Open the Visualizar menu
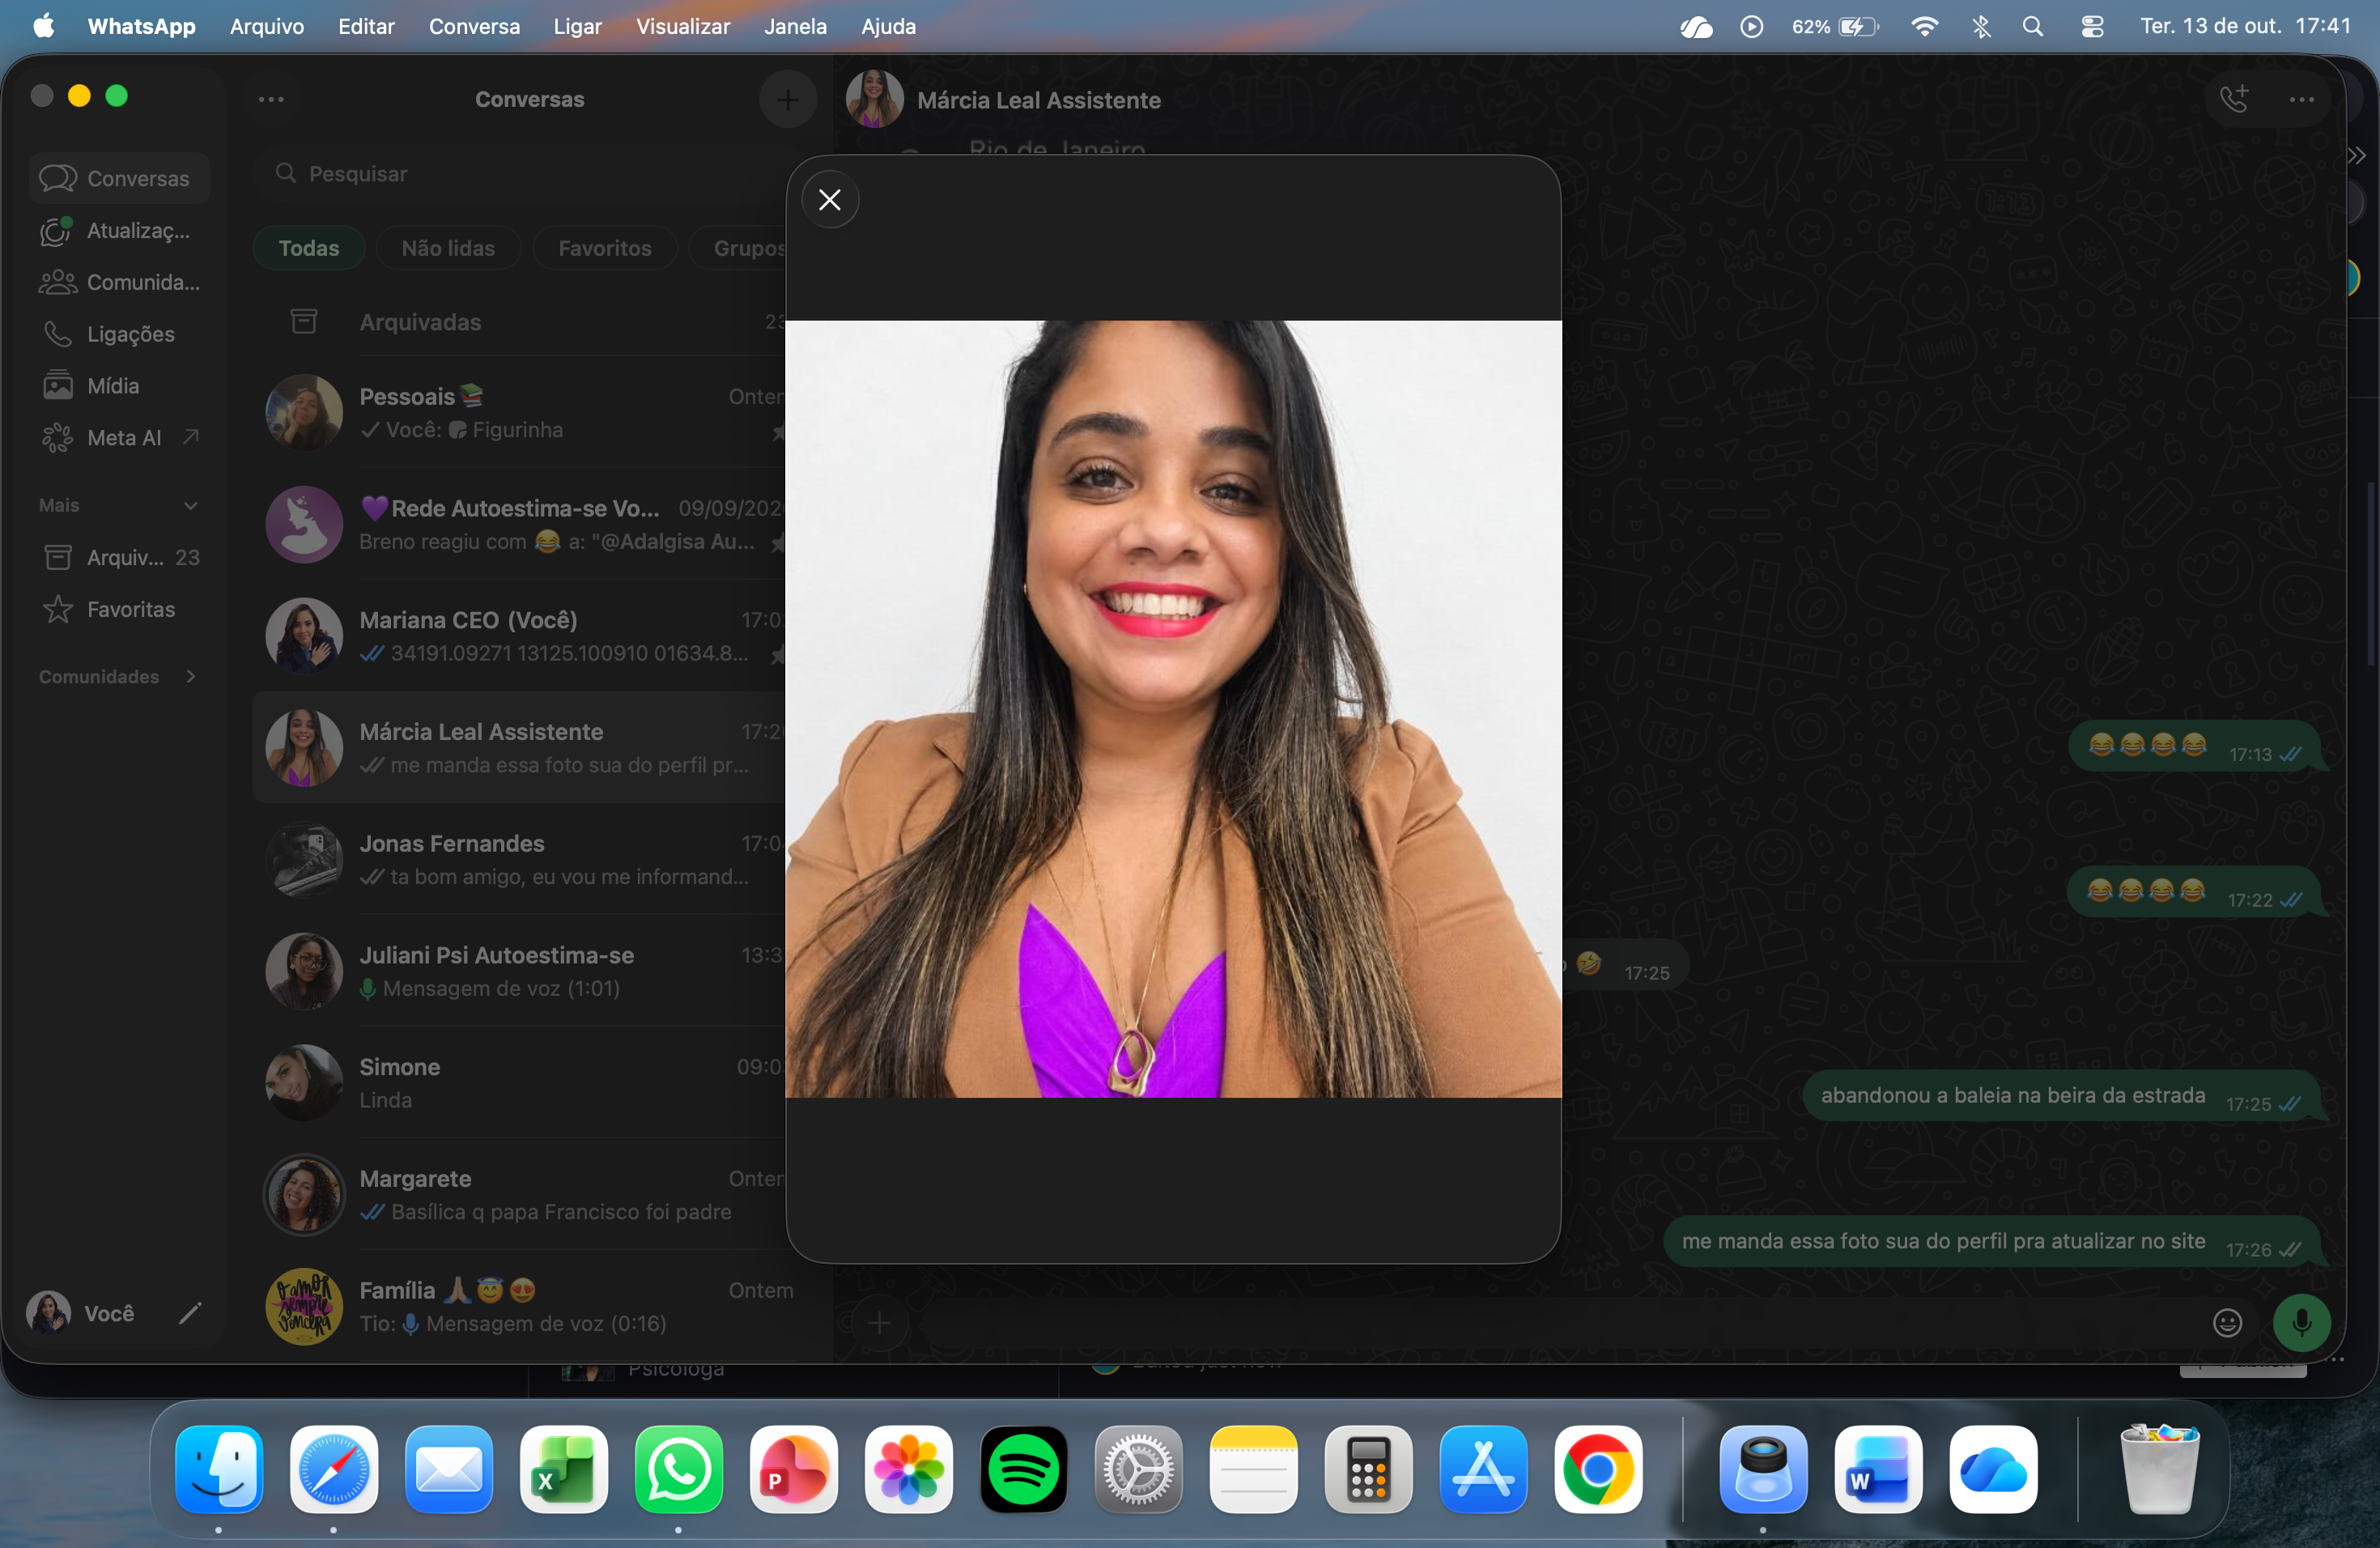Image resolution: width=2380 pixels, height=1548 pixels. [683, 26]
